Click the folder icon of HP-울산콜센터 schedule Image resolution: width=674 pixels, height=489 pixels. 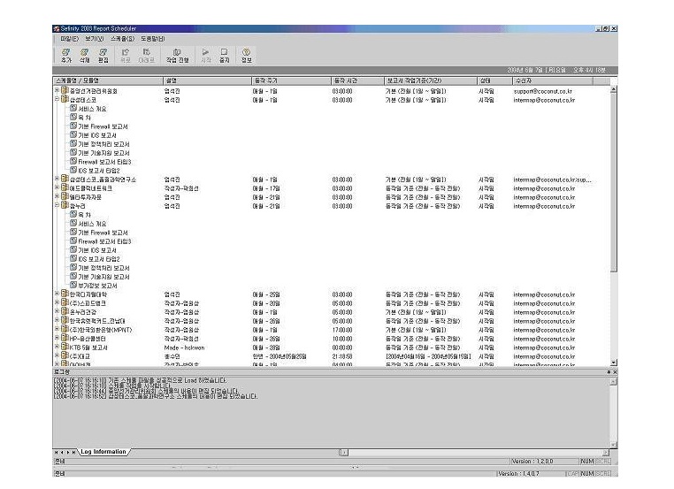coord(65,338)
